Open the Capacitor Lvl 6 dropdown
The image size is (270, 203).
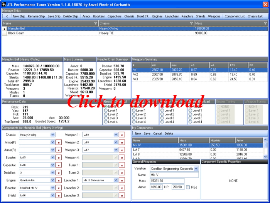[x=52, y=165]
